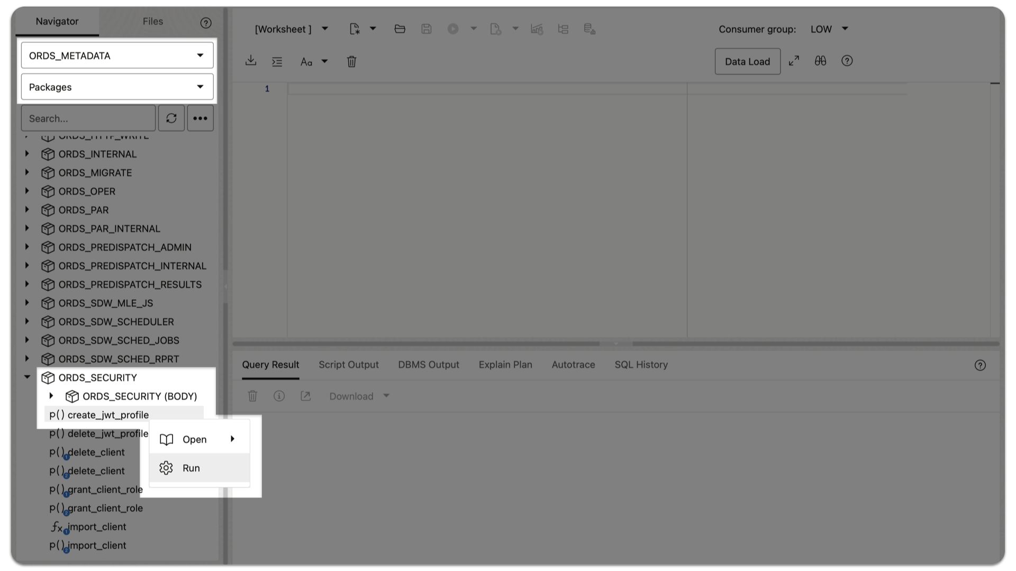This screenshot has width=1016, height=571.
Task: Open find and replace with the binoculars icon
Action: point(820,61)
